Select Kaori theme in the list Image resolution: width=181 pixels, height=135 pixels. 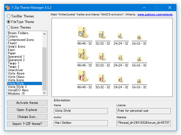pos(25,50)
